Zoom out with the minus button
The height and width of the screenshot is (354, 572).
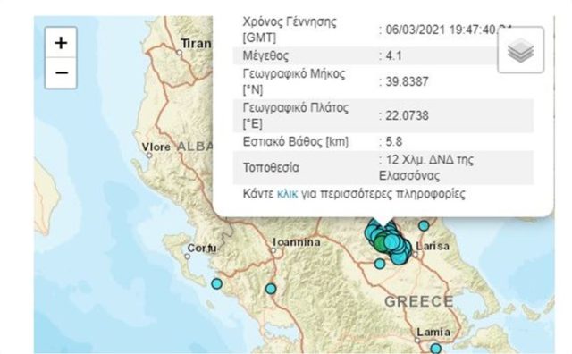(x=61, y=73)
